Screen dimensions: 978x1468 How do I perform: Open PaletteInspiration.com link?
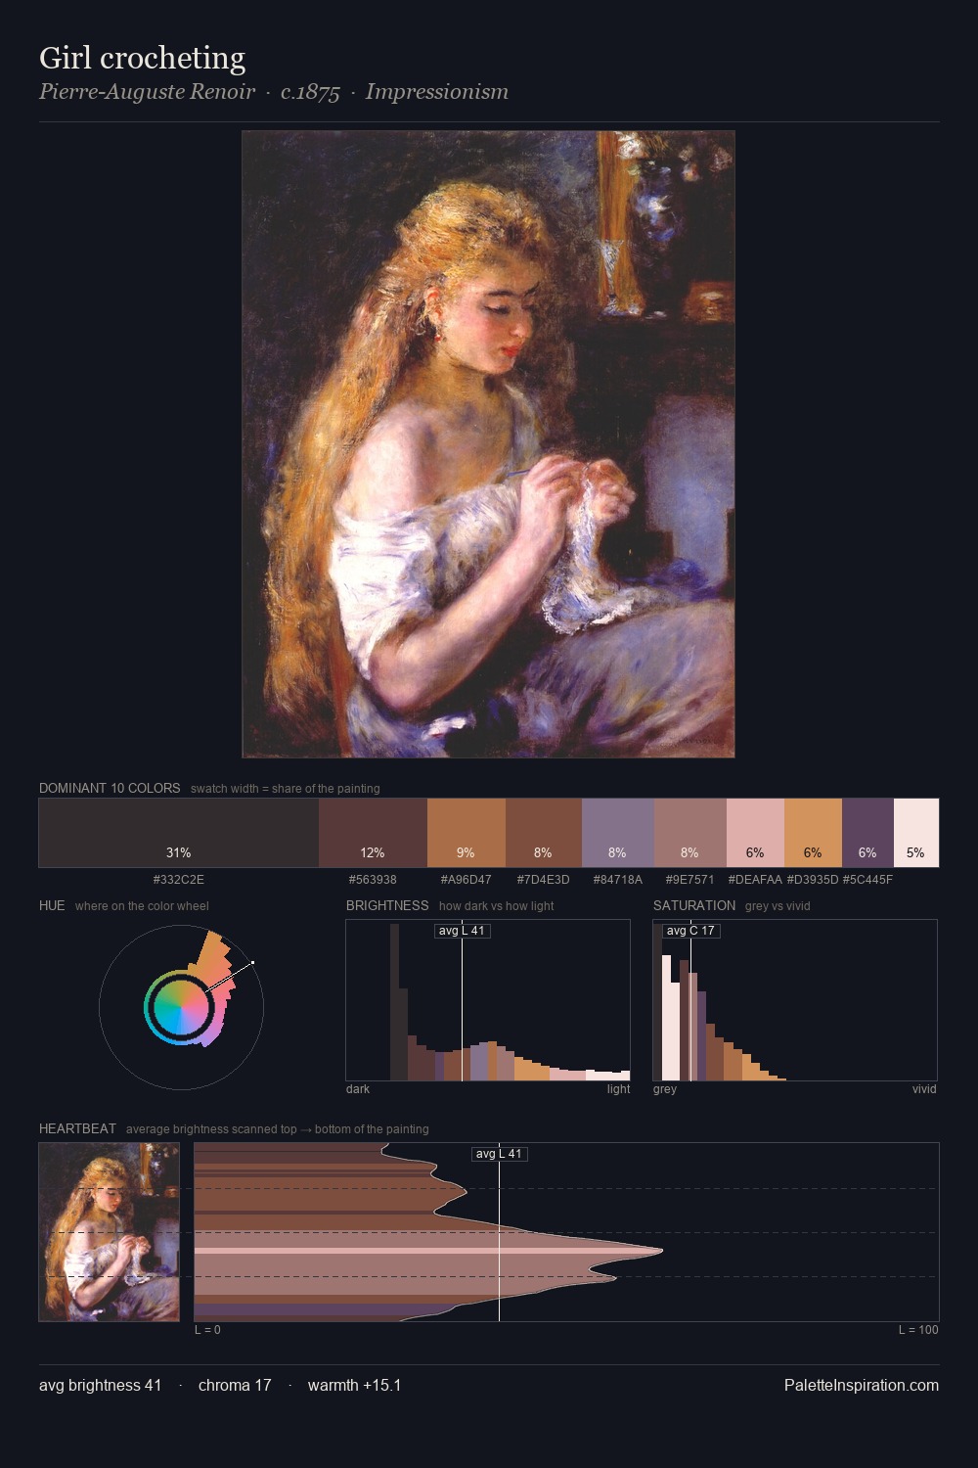[862, 1385]
